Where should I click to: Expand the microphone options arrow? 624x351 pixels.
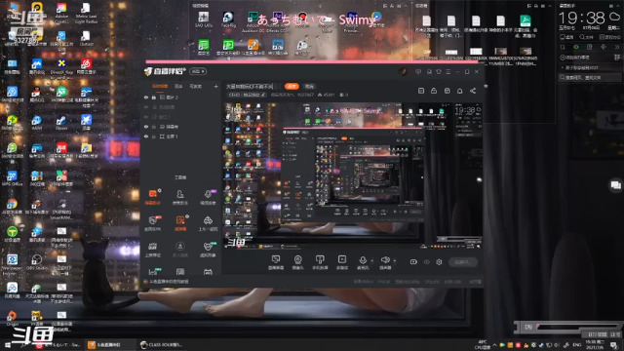point(372,261)
